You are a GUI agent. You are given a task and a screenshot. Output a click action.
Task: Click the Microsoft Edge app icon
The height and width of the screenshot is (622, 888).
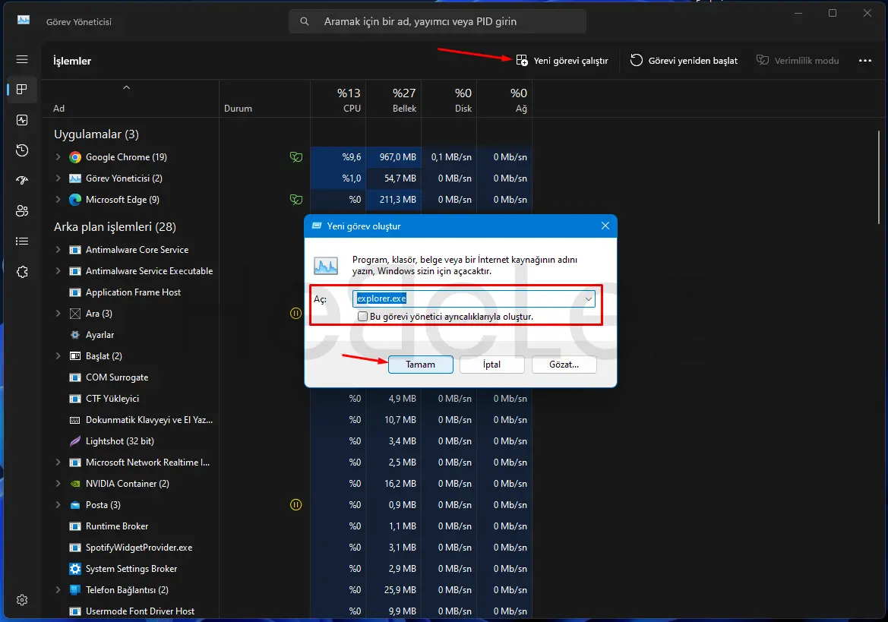[74, 200]
